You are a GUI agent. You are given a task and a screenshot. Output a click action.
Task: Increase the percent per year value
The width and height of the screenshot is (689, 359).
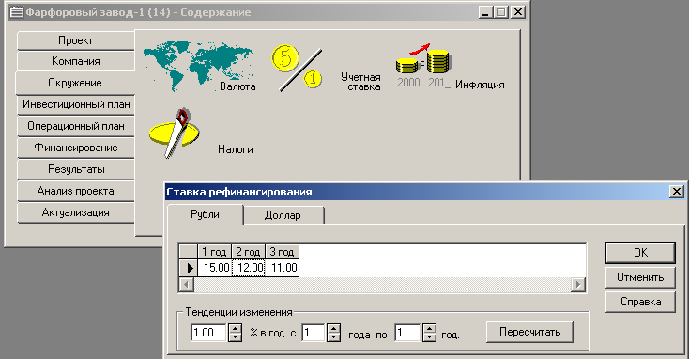235,328
